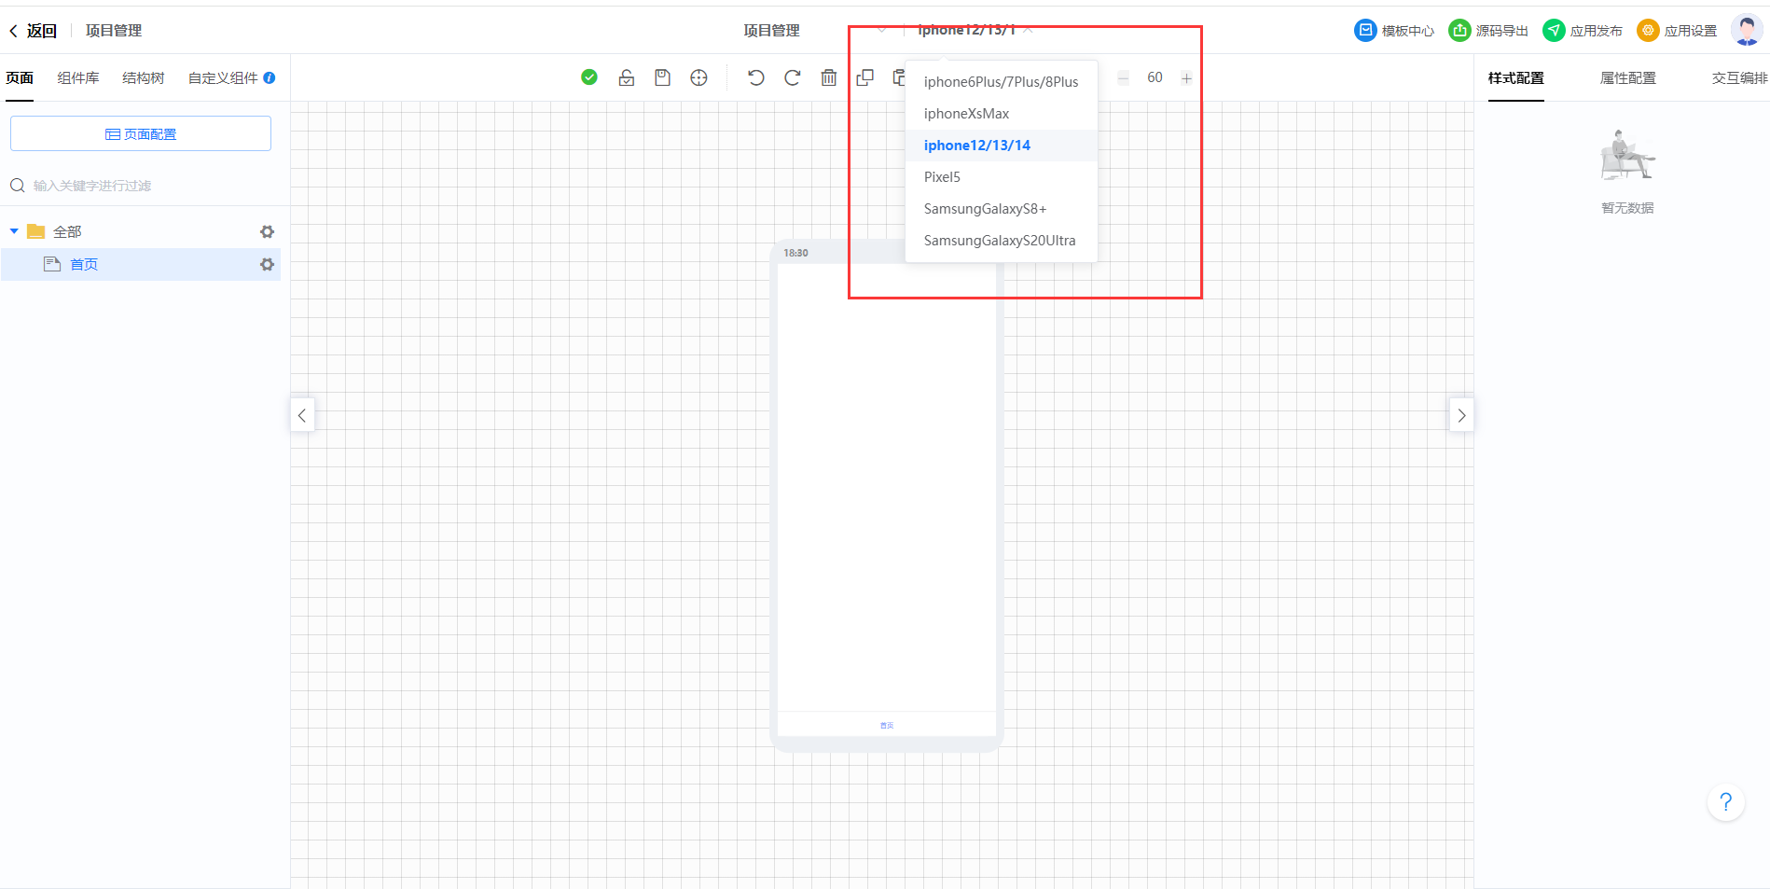Open settings gear for 首页 page
The image size is (1770, 889).
pos(268,265)
